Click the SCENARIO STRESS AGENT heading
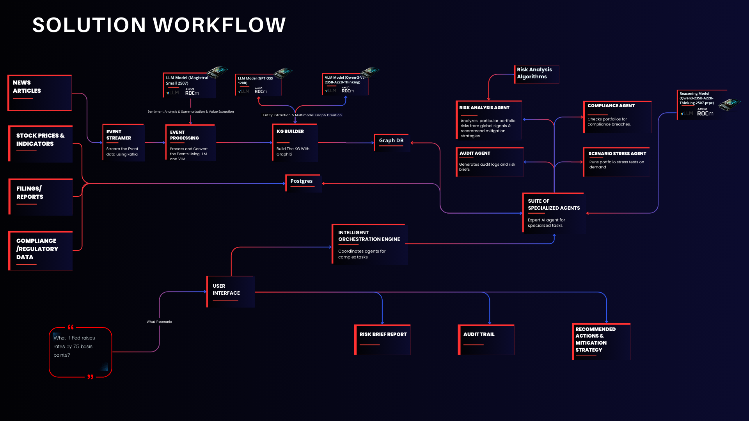Viewport: 749px width, 421px height. pyautogui.click(x=617, y=154)
